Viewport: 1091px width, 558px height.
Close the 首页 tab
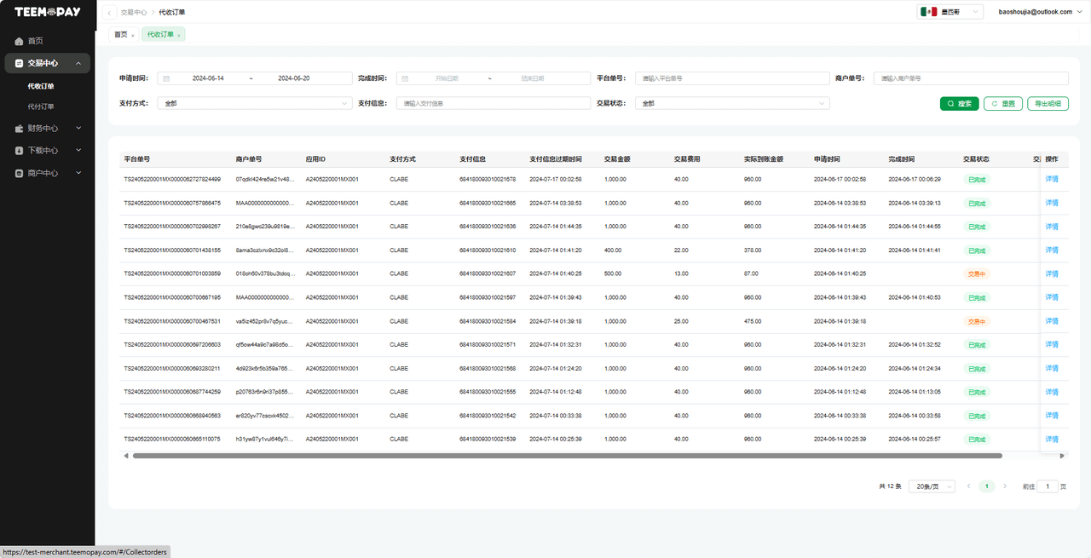133,35
